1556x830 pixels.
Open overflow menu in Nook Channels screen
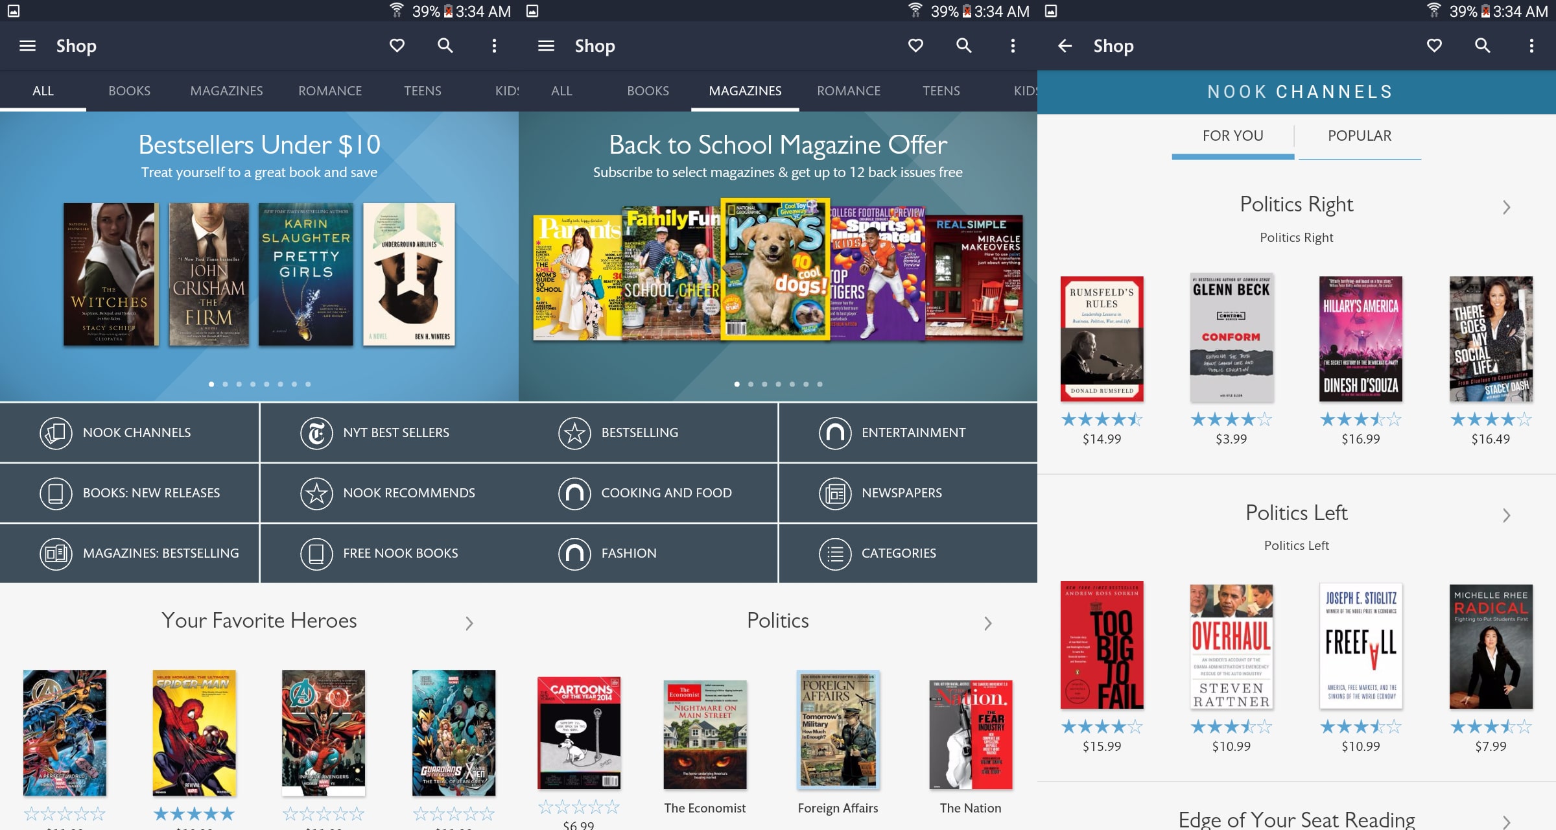(x=1531, y=45)
